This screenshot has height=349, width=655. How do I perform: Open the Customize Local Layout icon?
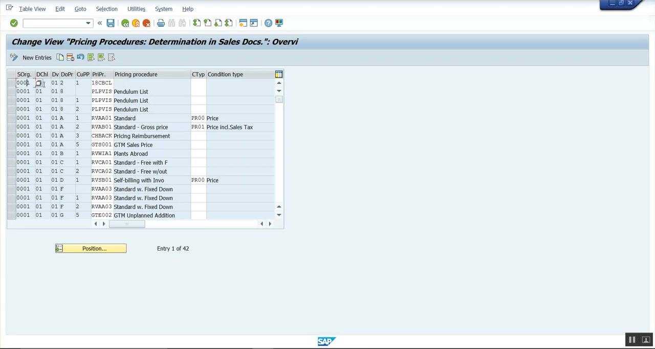279,23
